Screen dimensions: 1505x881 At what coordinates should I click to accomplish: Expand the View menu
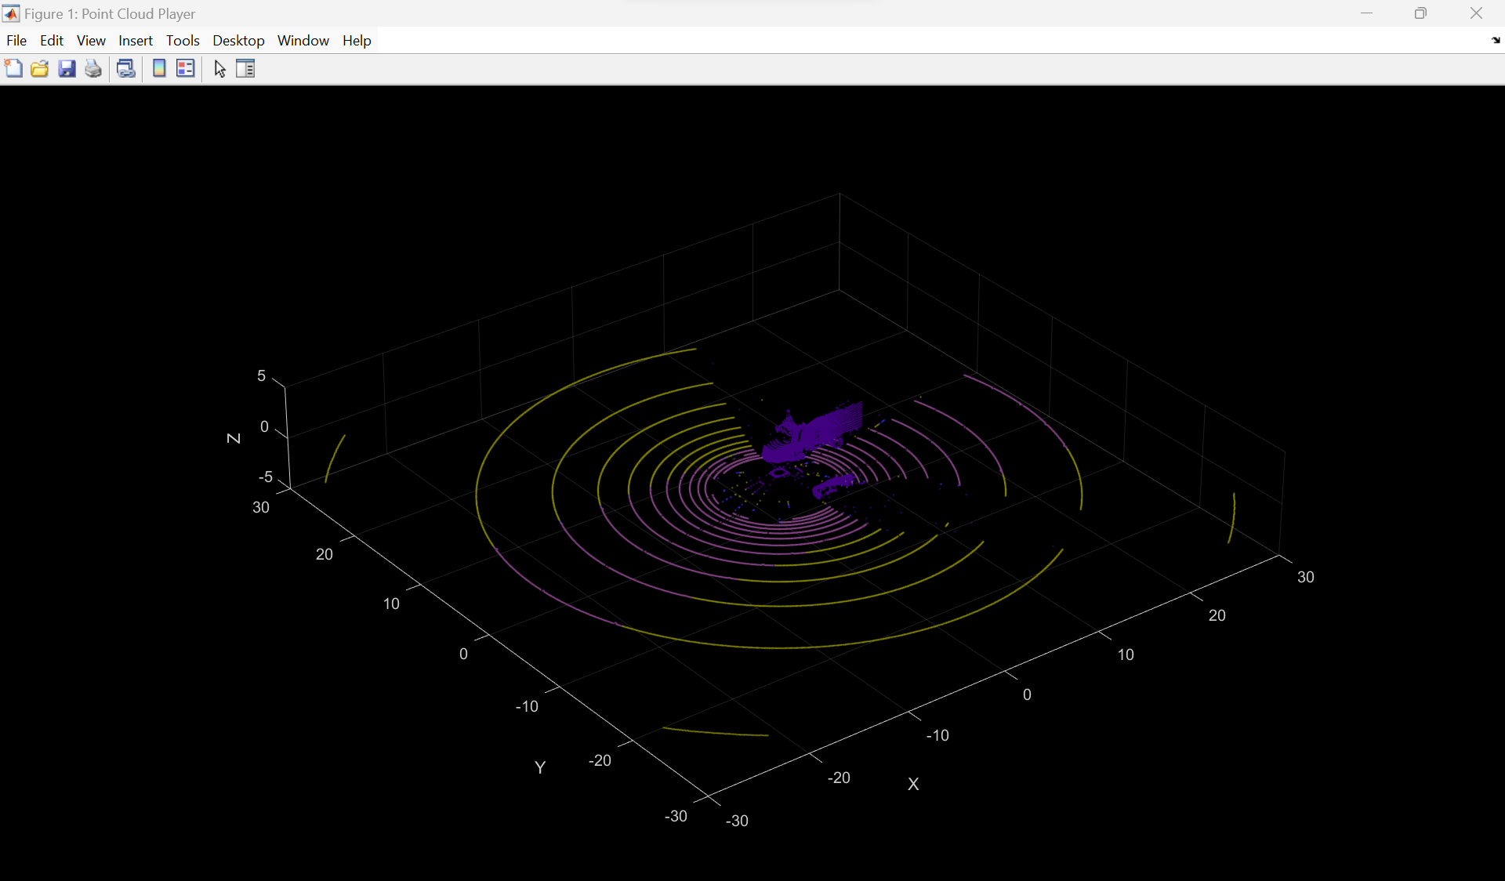coord(91,41)
